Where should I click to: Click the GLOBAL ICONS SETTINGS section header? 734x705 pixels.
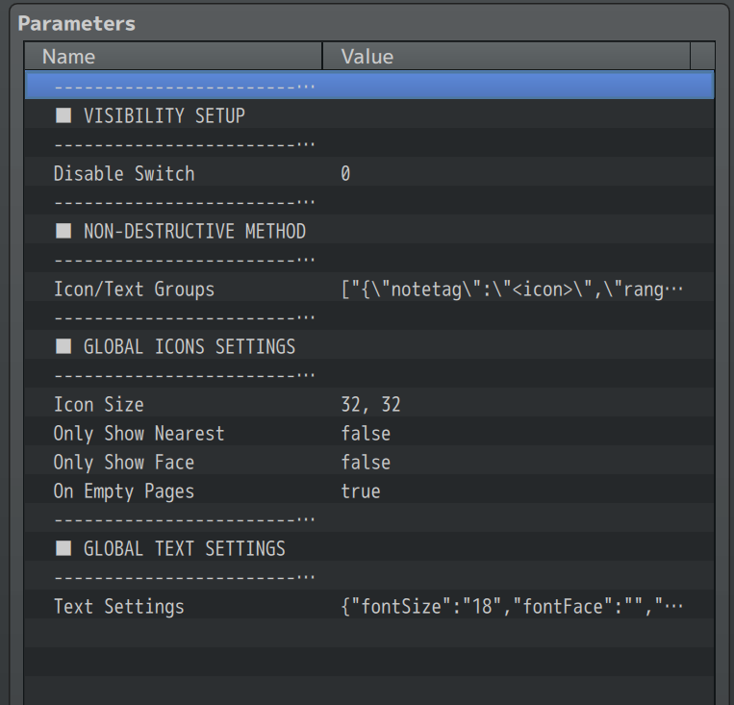[190, 347]
